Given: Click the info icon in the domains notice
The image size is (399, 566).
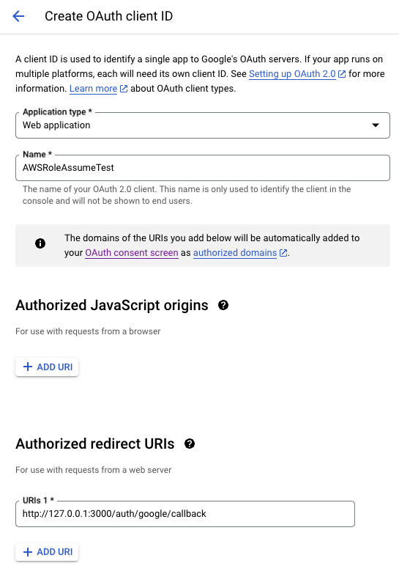Looking at the screenshot, I should pyautogui.click(x=40, y=243).
